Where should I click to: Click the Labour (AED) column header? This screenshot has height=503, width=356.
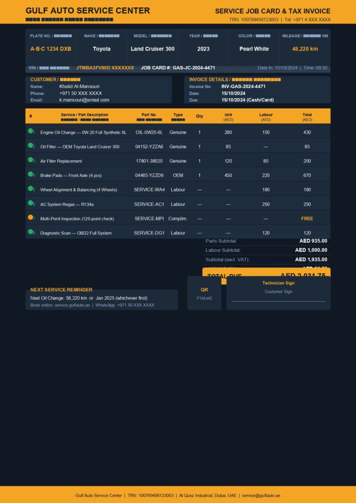(266, 117)
